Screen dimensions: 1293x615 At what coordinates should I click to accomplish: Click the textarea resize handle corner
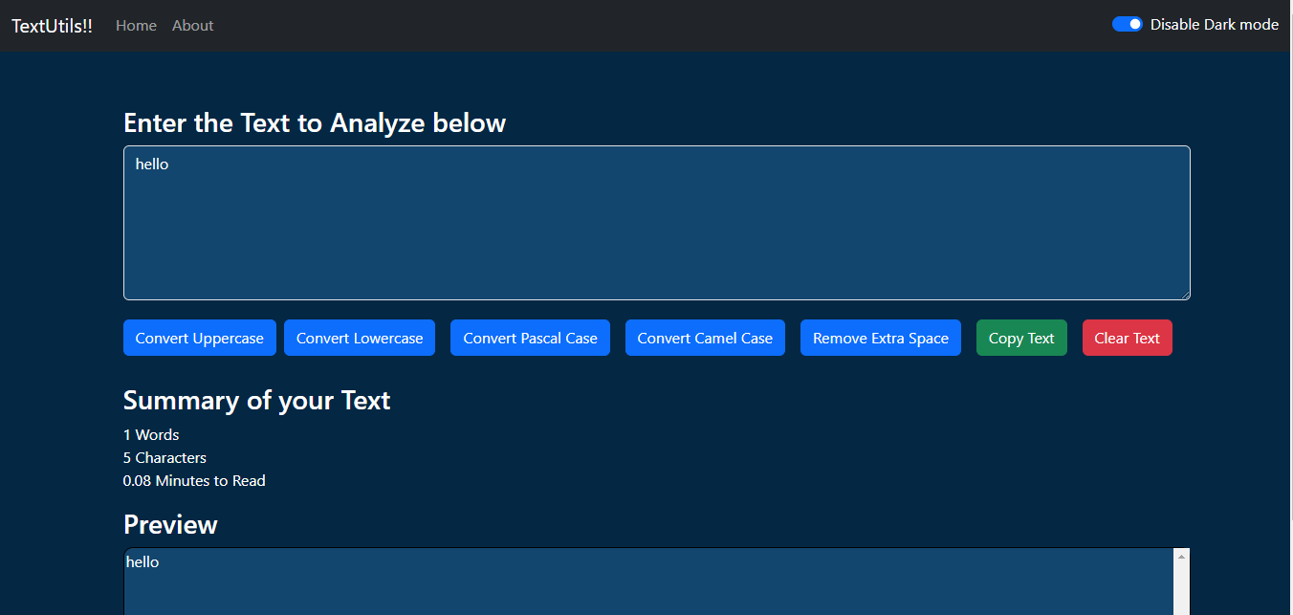point(1184,295)
